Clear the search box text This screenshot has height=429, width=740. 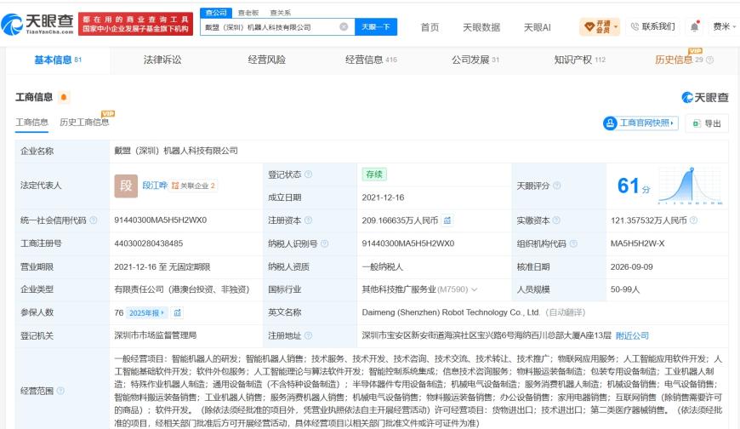coord(344,27)
